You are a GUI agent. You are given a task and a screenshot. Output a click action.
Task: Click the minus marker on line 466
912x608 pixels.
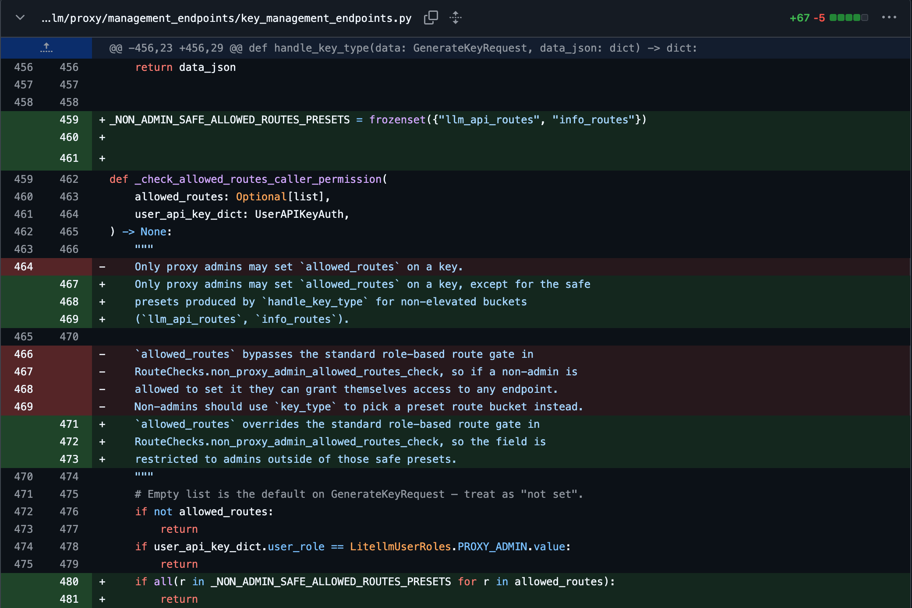click(x=102, y=354)
